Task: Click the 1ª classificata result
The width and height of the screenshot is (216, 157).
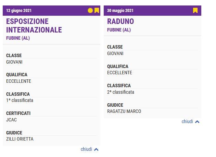Action: [20, 100]
